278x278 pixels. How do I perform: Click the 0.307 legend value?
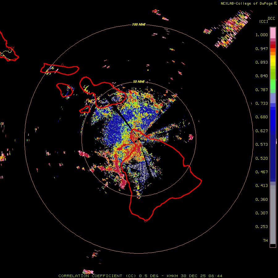point(262,213)
